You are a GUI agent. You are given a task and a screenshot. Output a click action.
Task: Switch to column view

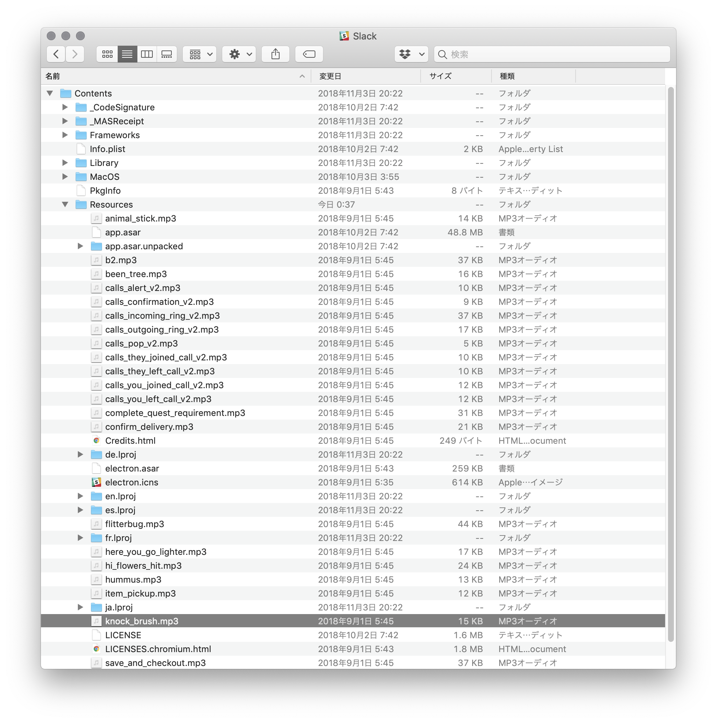click(147, 54)
